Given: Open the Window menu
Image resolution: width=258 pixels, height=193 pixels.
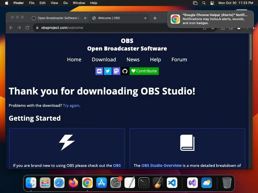Looking at the screenshot, I should click(79, 3).
